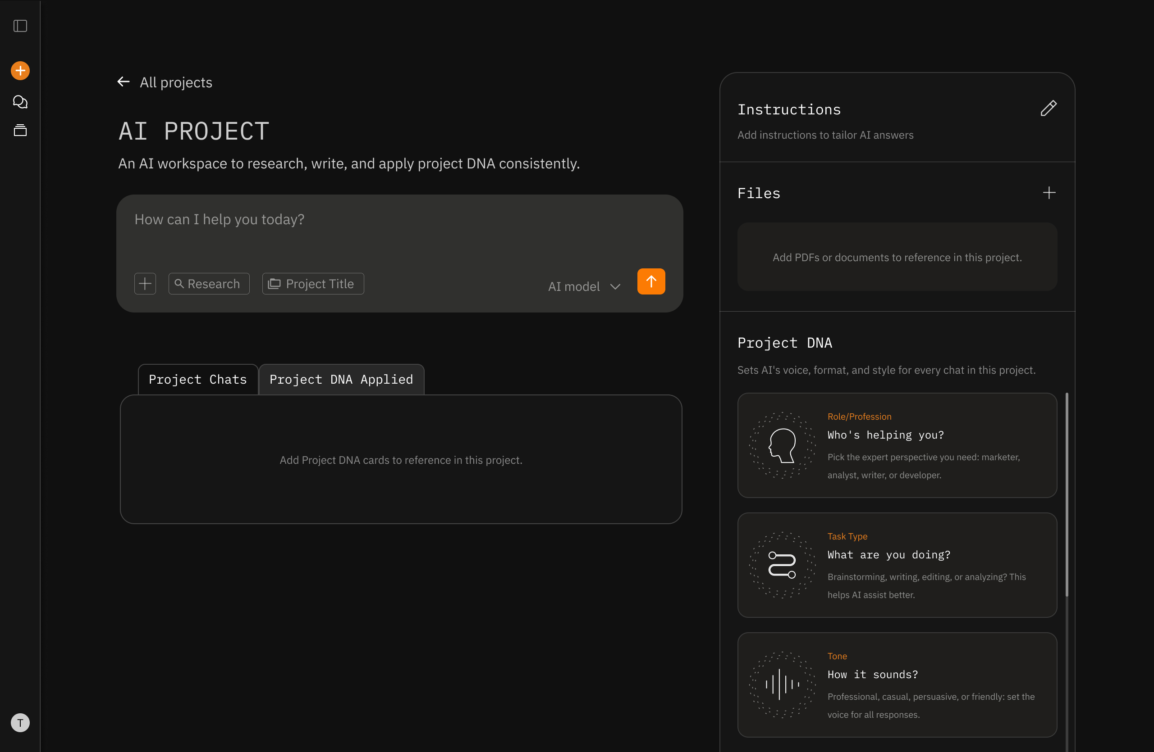Image resolution: width=1154 pixels, height=752 pixels.
Task: Click the orange new chat plus icon
Action: click(20, 71)
